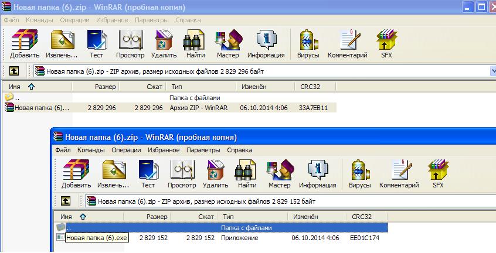496x253 pixels.
Task: Sort by CRC32 column in front window
Action: [366, 217]
